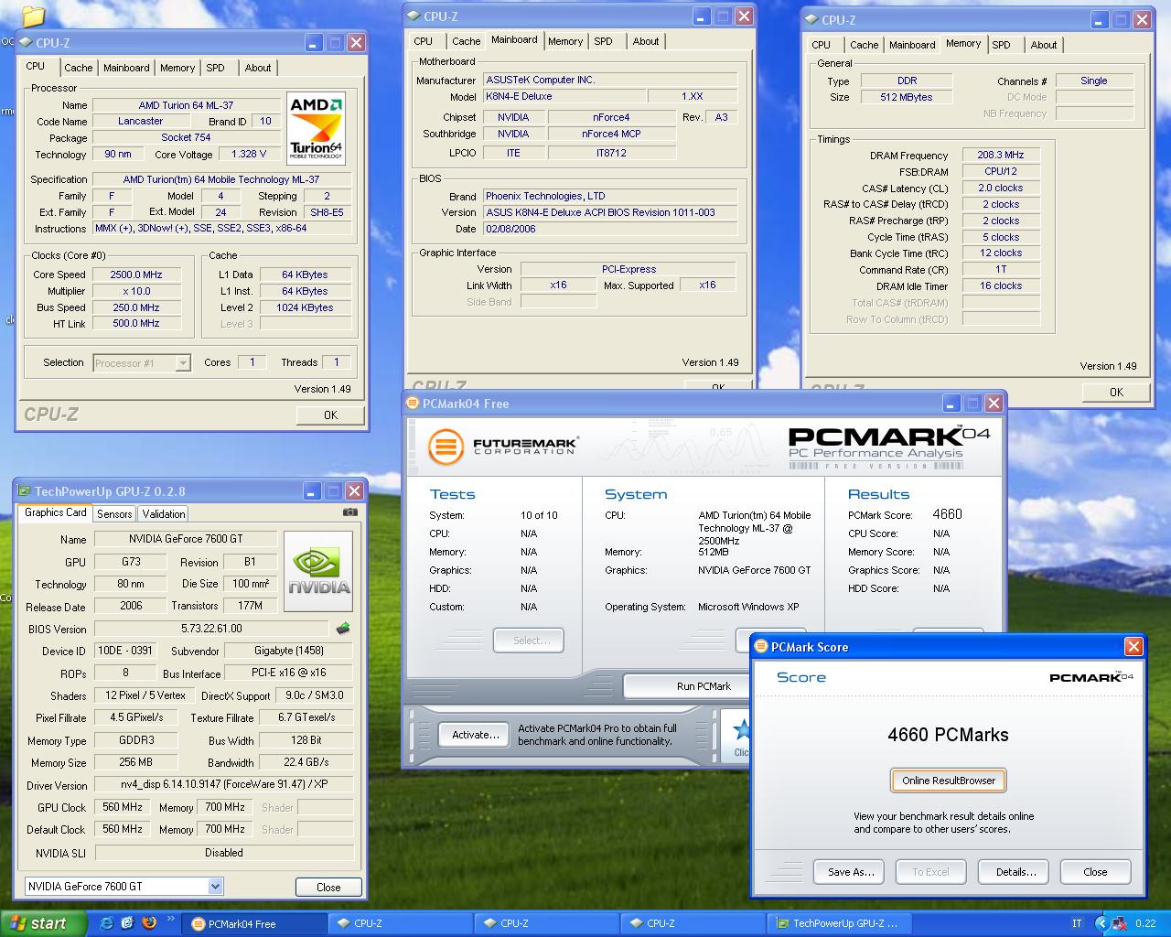Click the Futuremark Corporation logo in PCMark04

point(503,447)
